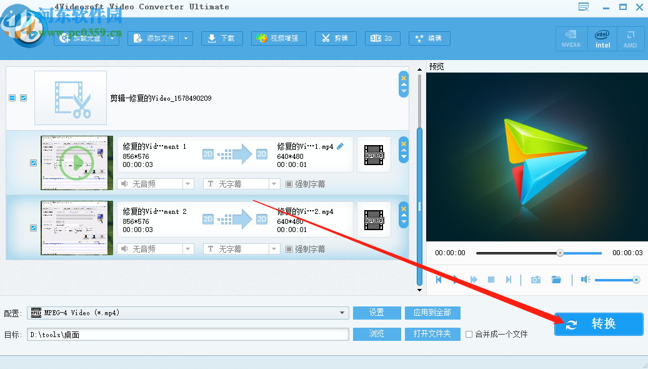Click the Load Disc toolbar button
Image resolution: width=648 pixels, height=369 pixels.
click(81, 39)
